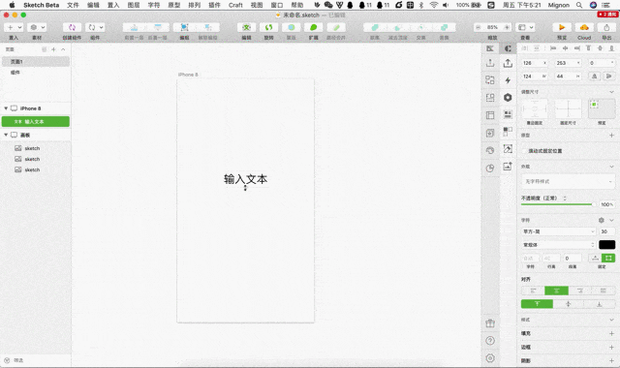Click the flip vertical icon in inspector

[609, 77]
